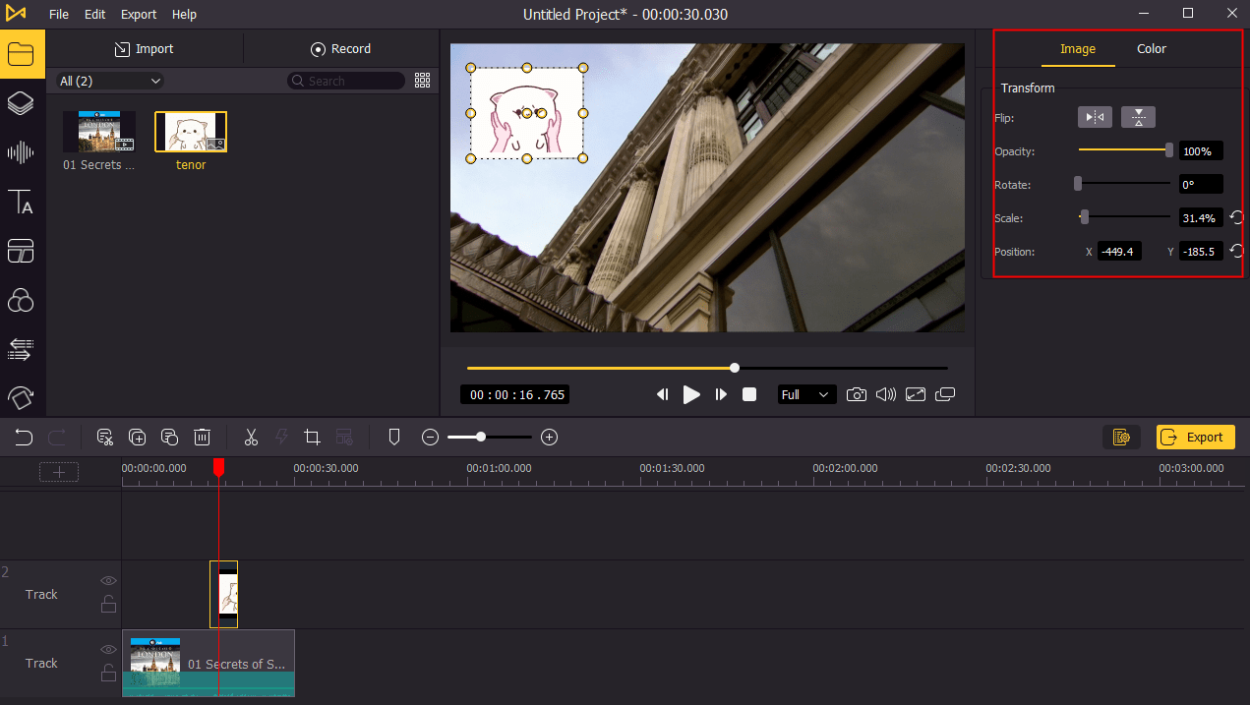Click the media Search field

click(346, 81)
